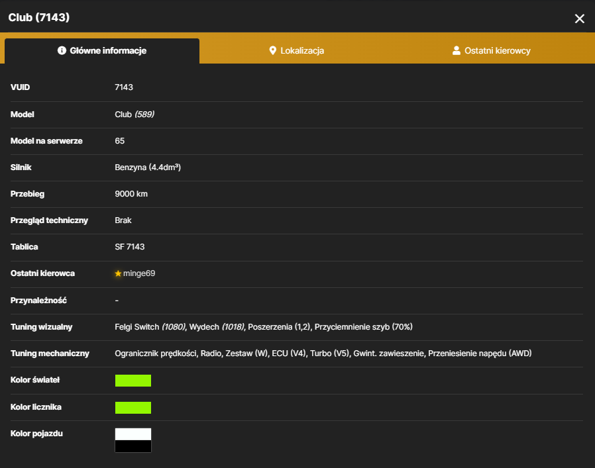Open the Główne informacje tab
This screenshot has height=468, width=595.
[102, 51]
